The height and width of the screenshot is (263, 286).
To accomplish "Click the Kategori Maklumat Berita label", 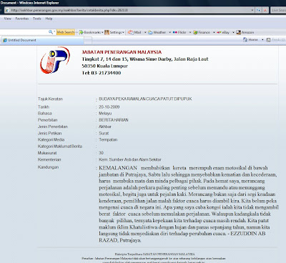I will click(60, 147).
